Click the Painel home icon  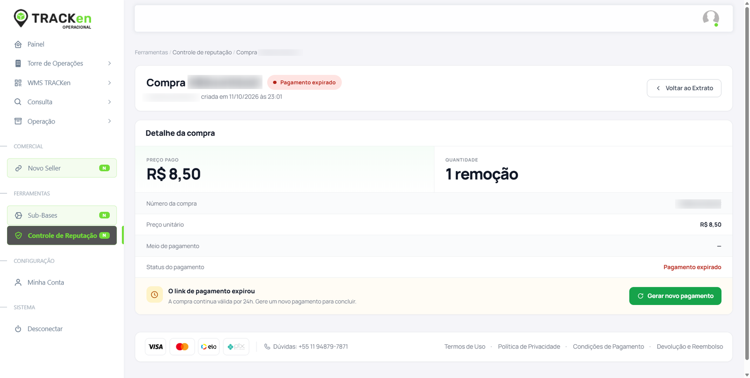[x=18, y=44]
